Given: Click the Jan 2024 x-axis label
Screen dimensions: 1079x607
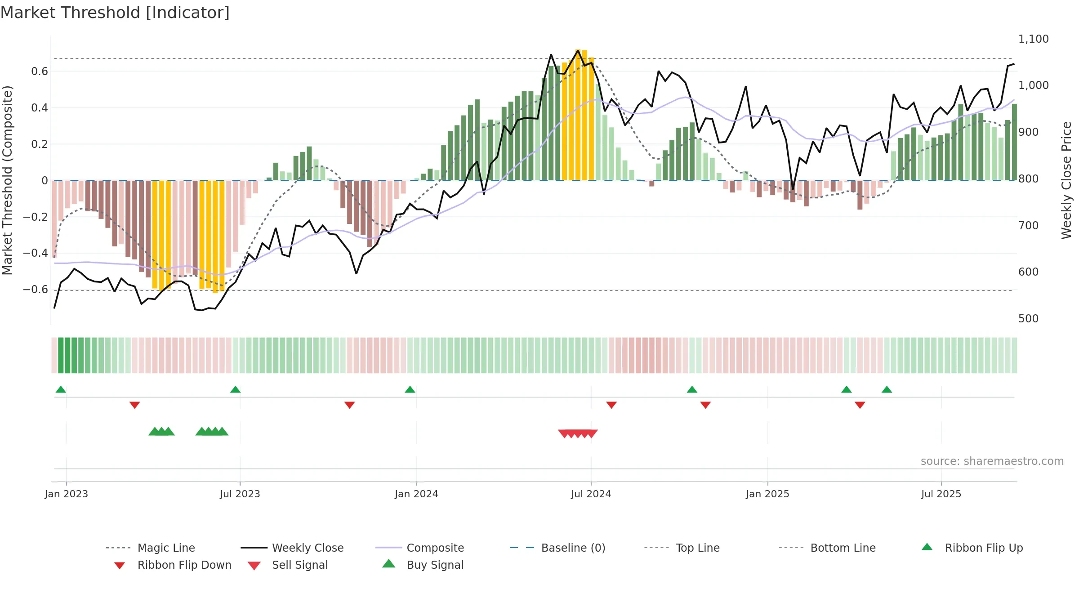Looking at the screenshot, I should [416, 494].
